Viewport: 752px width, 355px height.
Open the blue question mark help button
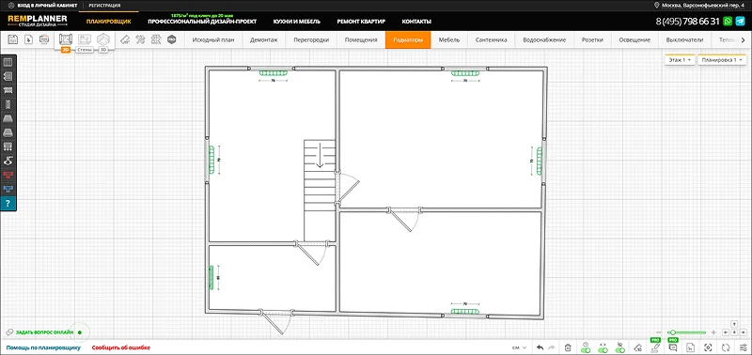[x=8, y=203]
